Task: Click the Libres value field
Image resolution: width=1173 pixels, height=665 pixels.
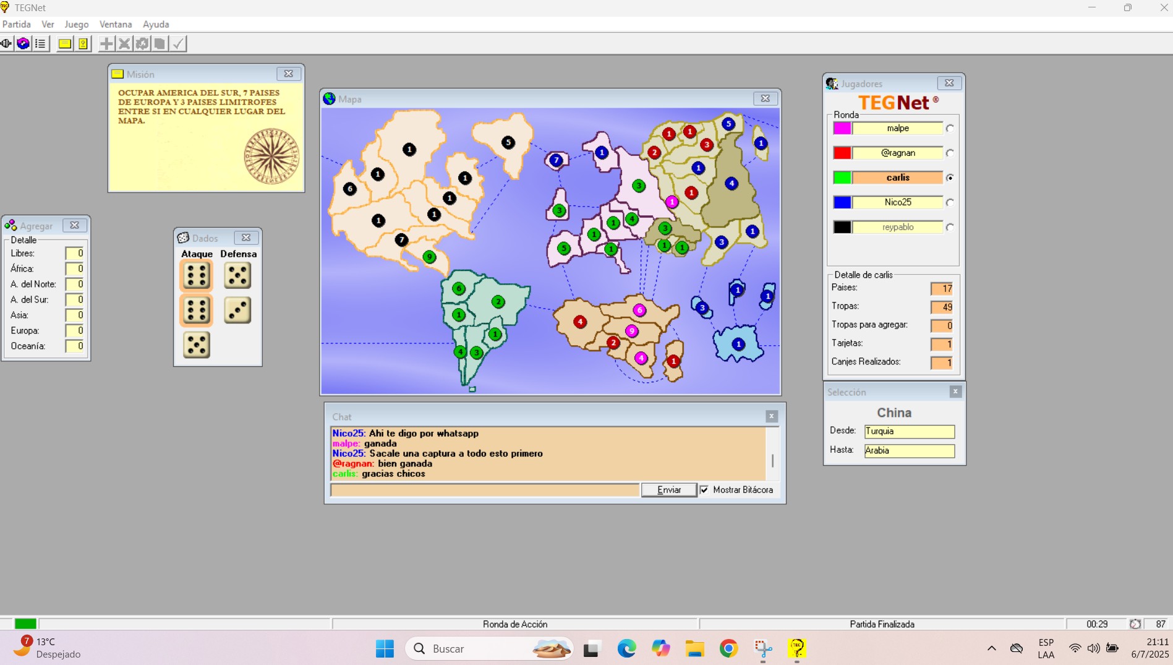Action: point(74,253)
